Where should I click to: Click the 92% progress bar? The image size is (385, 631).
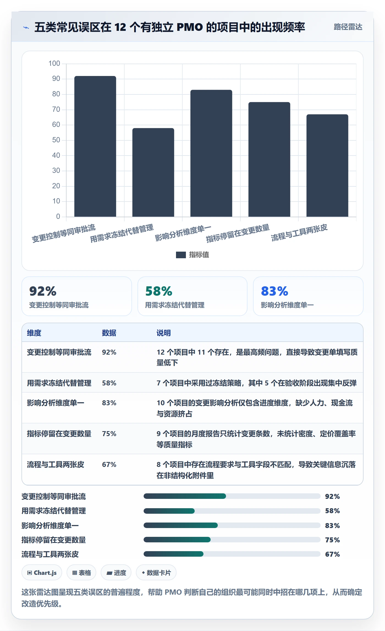pos(232,496)
